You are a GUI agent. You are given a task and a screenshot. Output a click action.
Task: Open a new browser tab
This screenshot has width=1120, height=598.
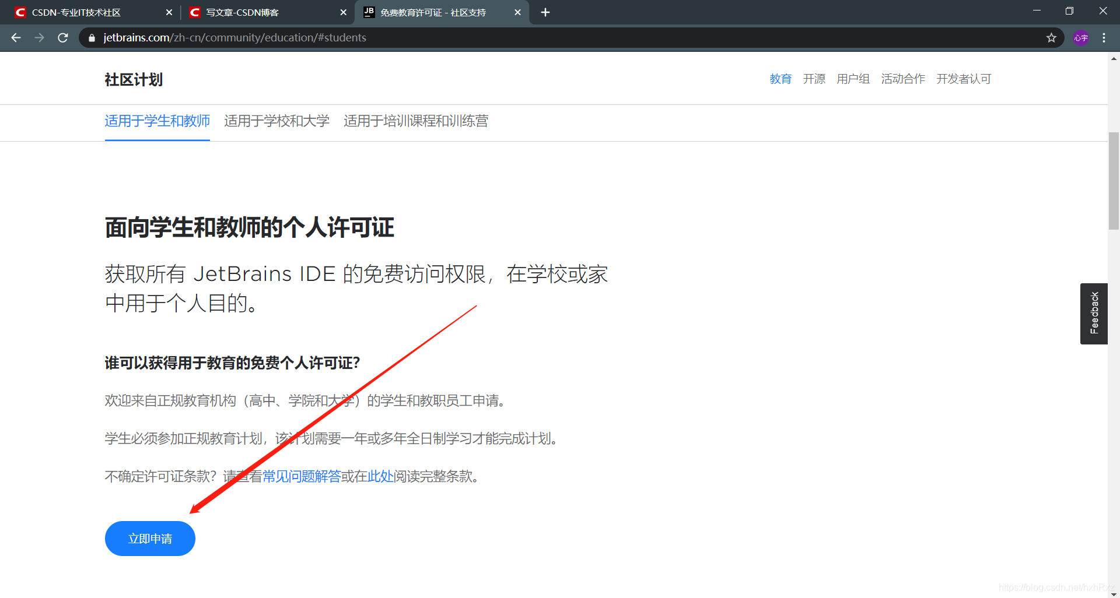[545, 12]
